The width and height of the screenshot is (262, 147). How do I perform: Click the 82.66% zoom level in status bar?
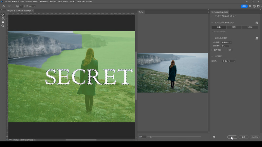pos(9,140)
